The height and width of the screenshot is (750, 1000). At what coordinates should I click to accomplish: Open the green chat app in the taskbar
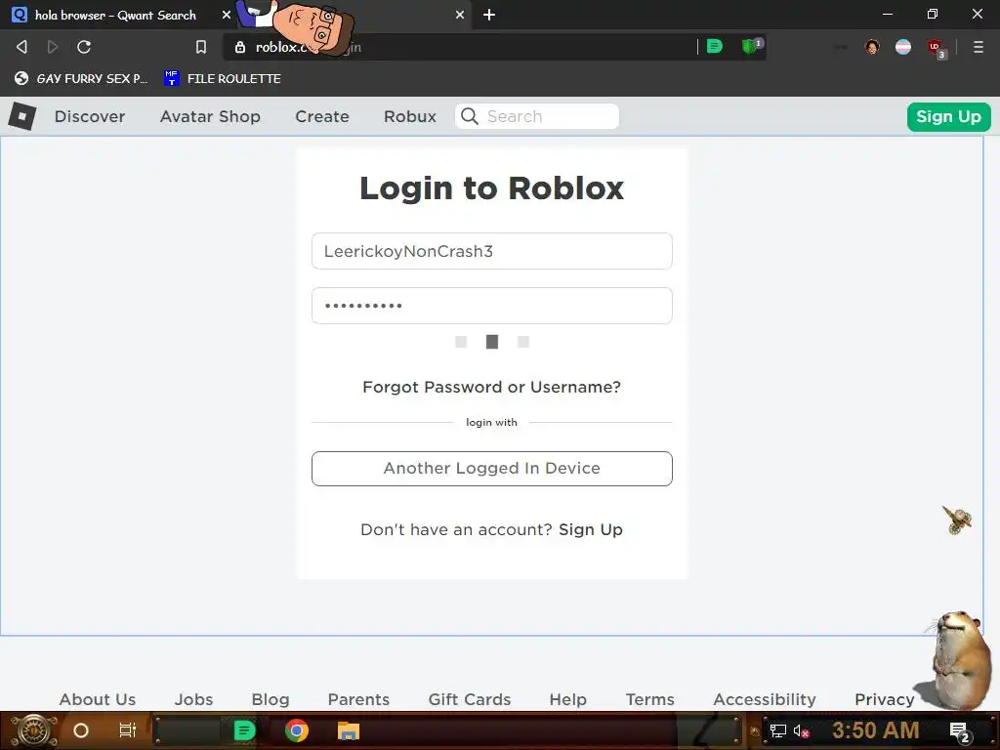coord(244,730)
